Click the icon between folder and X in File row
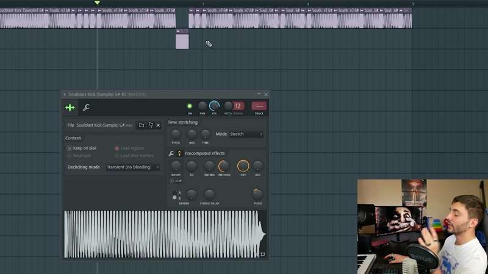 click(x=151, y=125)
